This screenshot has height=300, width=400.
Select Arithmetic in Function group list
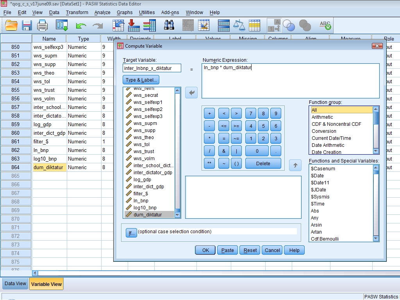coord(322,117)
